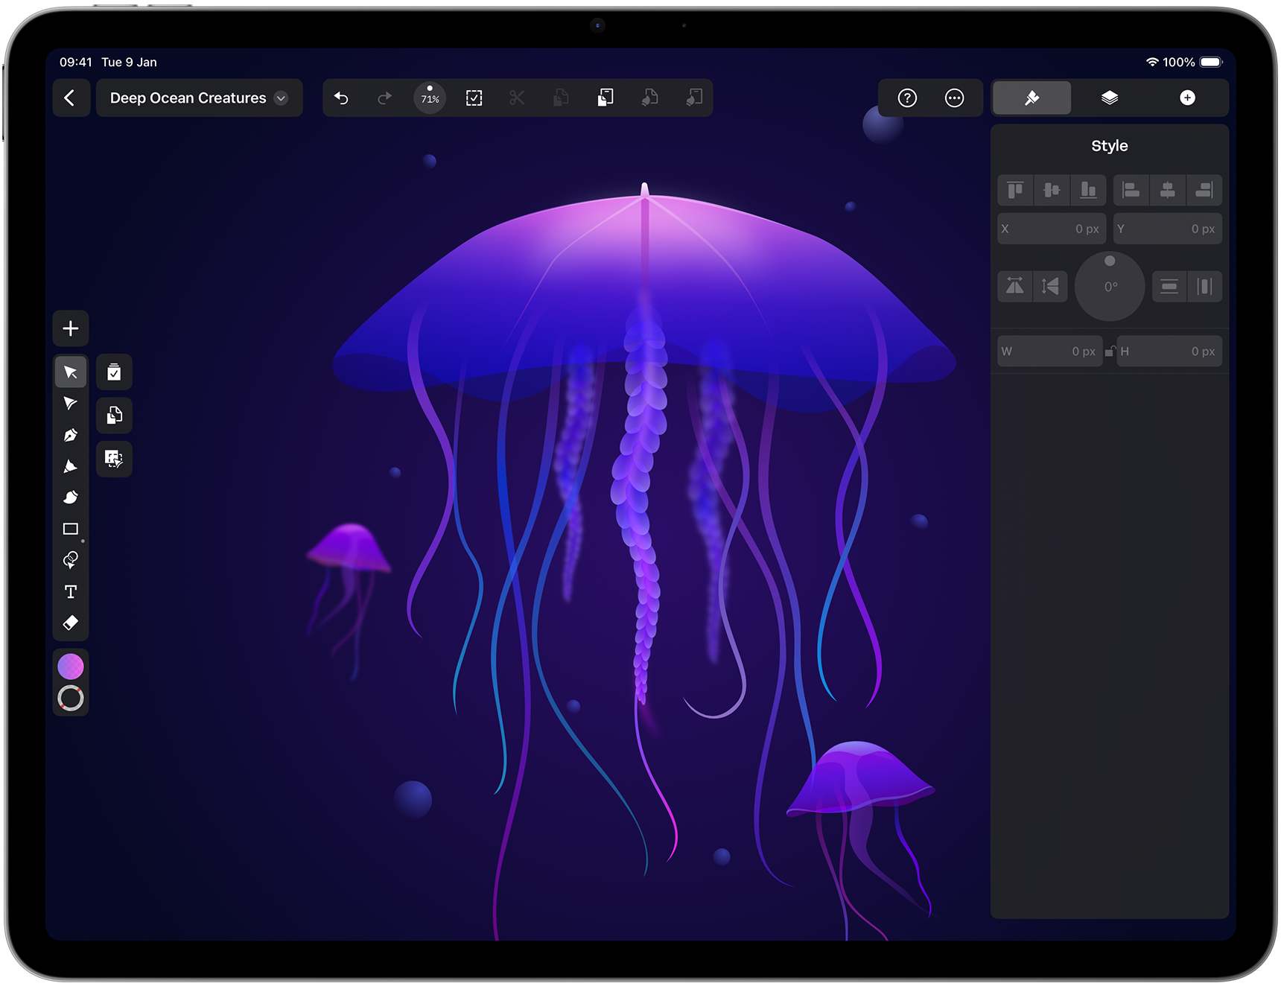Click the Undo arrow in toolbar
1281x989 pixels.
pos(341,98)
